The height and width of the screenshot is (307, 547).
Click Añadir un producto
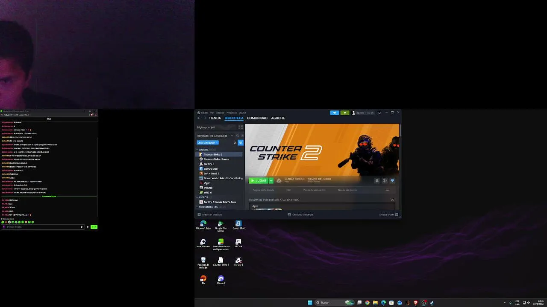pos(210,214)
